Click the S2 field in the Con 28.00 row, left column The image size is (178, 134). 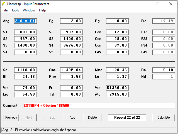point(25,39)
